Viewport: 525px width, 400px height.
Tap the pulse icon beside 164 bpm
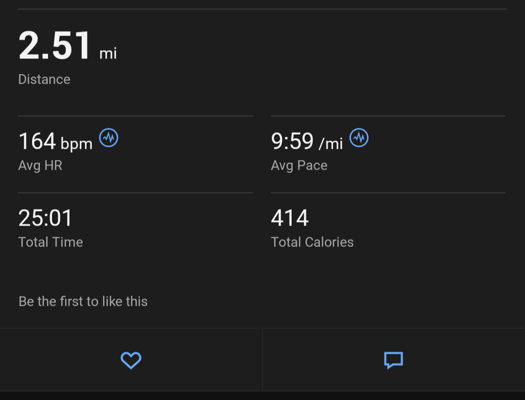pos(109,138)
